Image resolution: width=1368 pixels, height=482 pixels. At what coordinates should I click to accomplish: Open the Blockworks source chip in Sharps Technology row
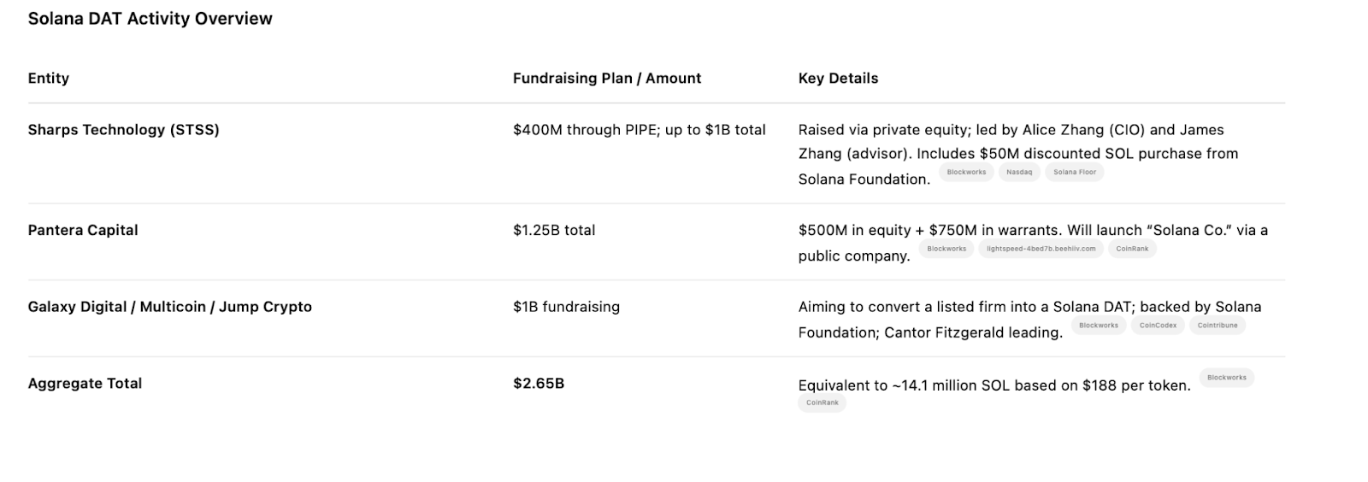point(966,173)
